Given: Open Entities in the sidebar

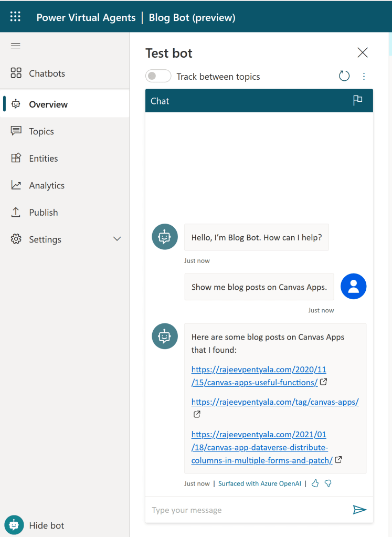Looking at the screenshot, I should [x=43, y=159].
